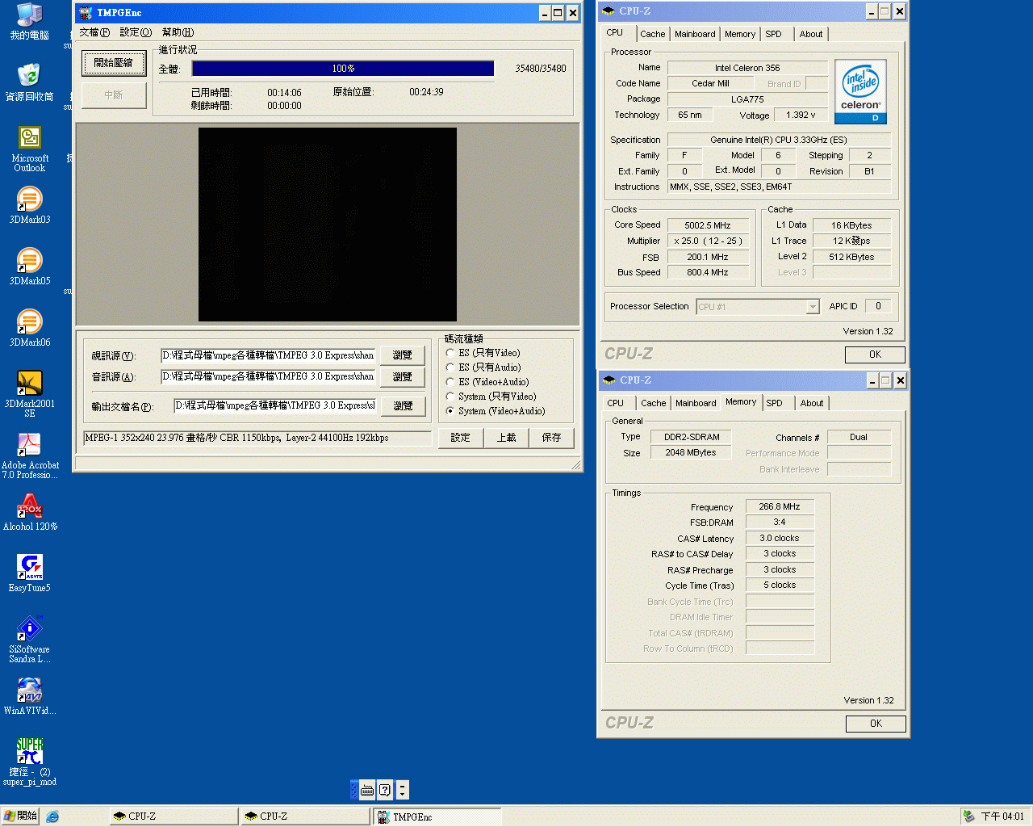This screenshot has width=1033, height=827.
Task: Click the audio source path field
Action: [x=268, y=376]
